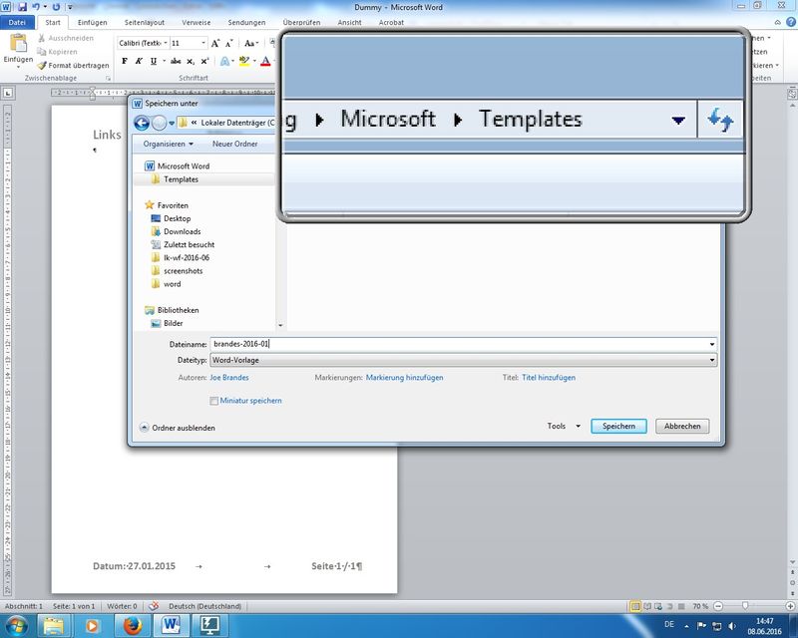Screen dimensions: 798x638
Task: Toggle underline U button
Action: coord(154,61)
